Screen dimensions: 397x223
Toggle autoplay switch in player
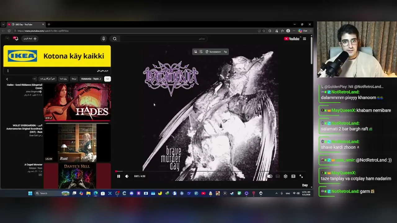[x=270, y=176]
